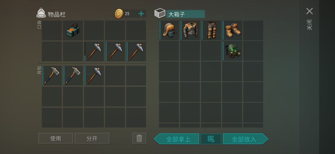
Task: Select the green gas mask in chest
Action: [232, 51]
